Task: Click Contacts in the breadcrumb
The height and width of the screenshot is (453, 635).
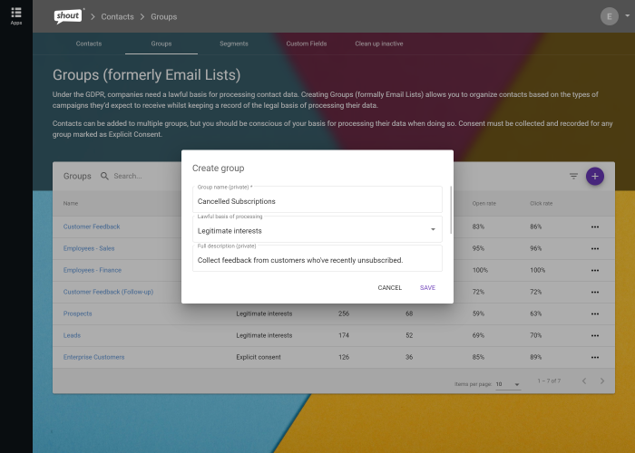Action: [x=117, y=16]
